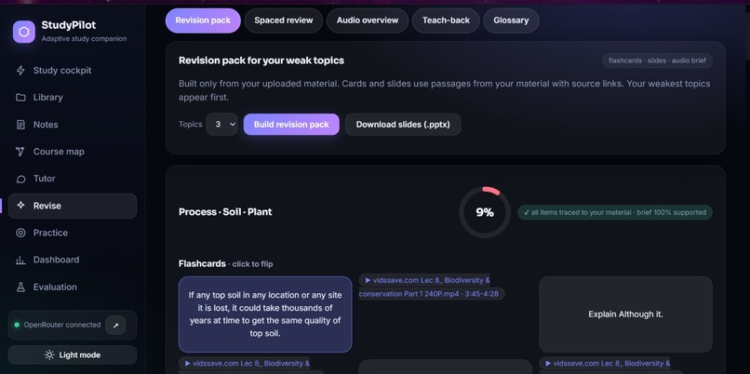Image resolution: width=750 pixels, height=374 pixels.
Task: Open the video source link 3:45-4:28
Action: (x=432, y=287)
